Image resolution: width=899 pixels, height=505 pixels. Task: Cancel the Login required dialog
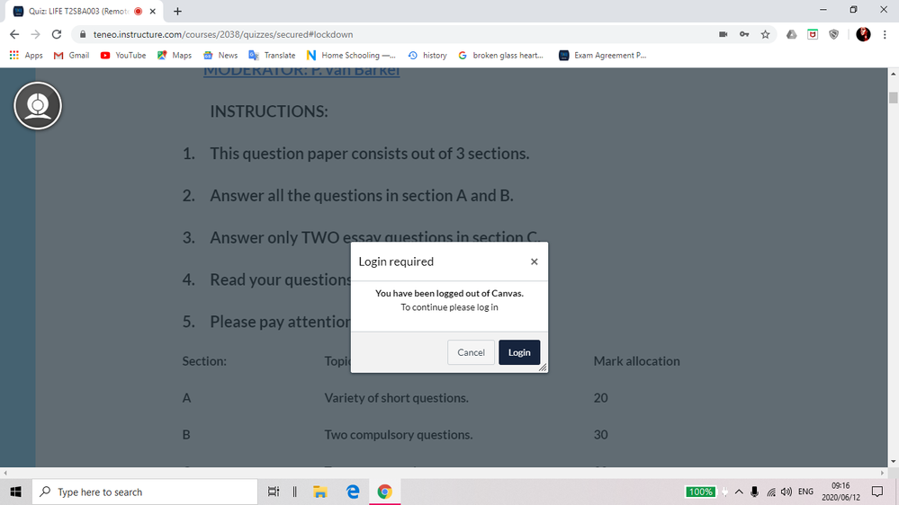point(471,352)
